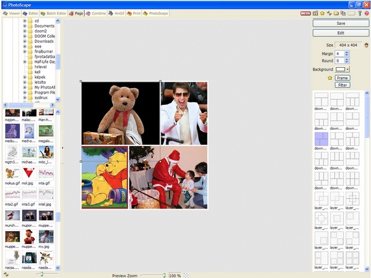Click the Preview Zoom slider handle
The image size is (371, 278).
tap(164, 276)
